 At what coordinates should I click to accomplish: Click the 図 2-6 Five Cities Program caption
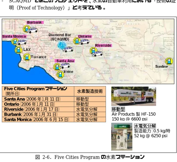point(90,157)
